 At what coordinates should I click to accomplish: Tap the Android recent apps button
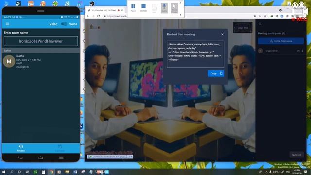(x=61, y=157)
